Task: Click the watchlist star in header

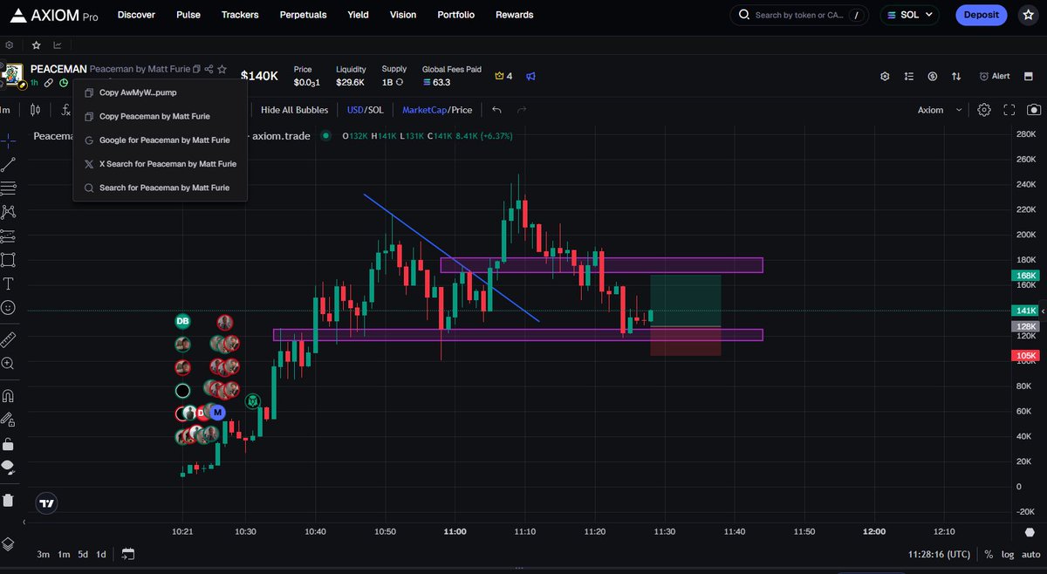Action: 1028,15
